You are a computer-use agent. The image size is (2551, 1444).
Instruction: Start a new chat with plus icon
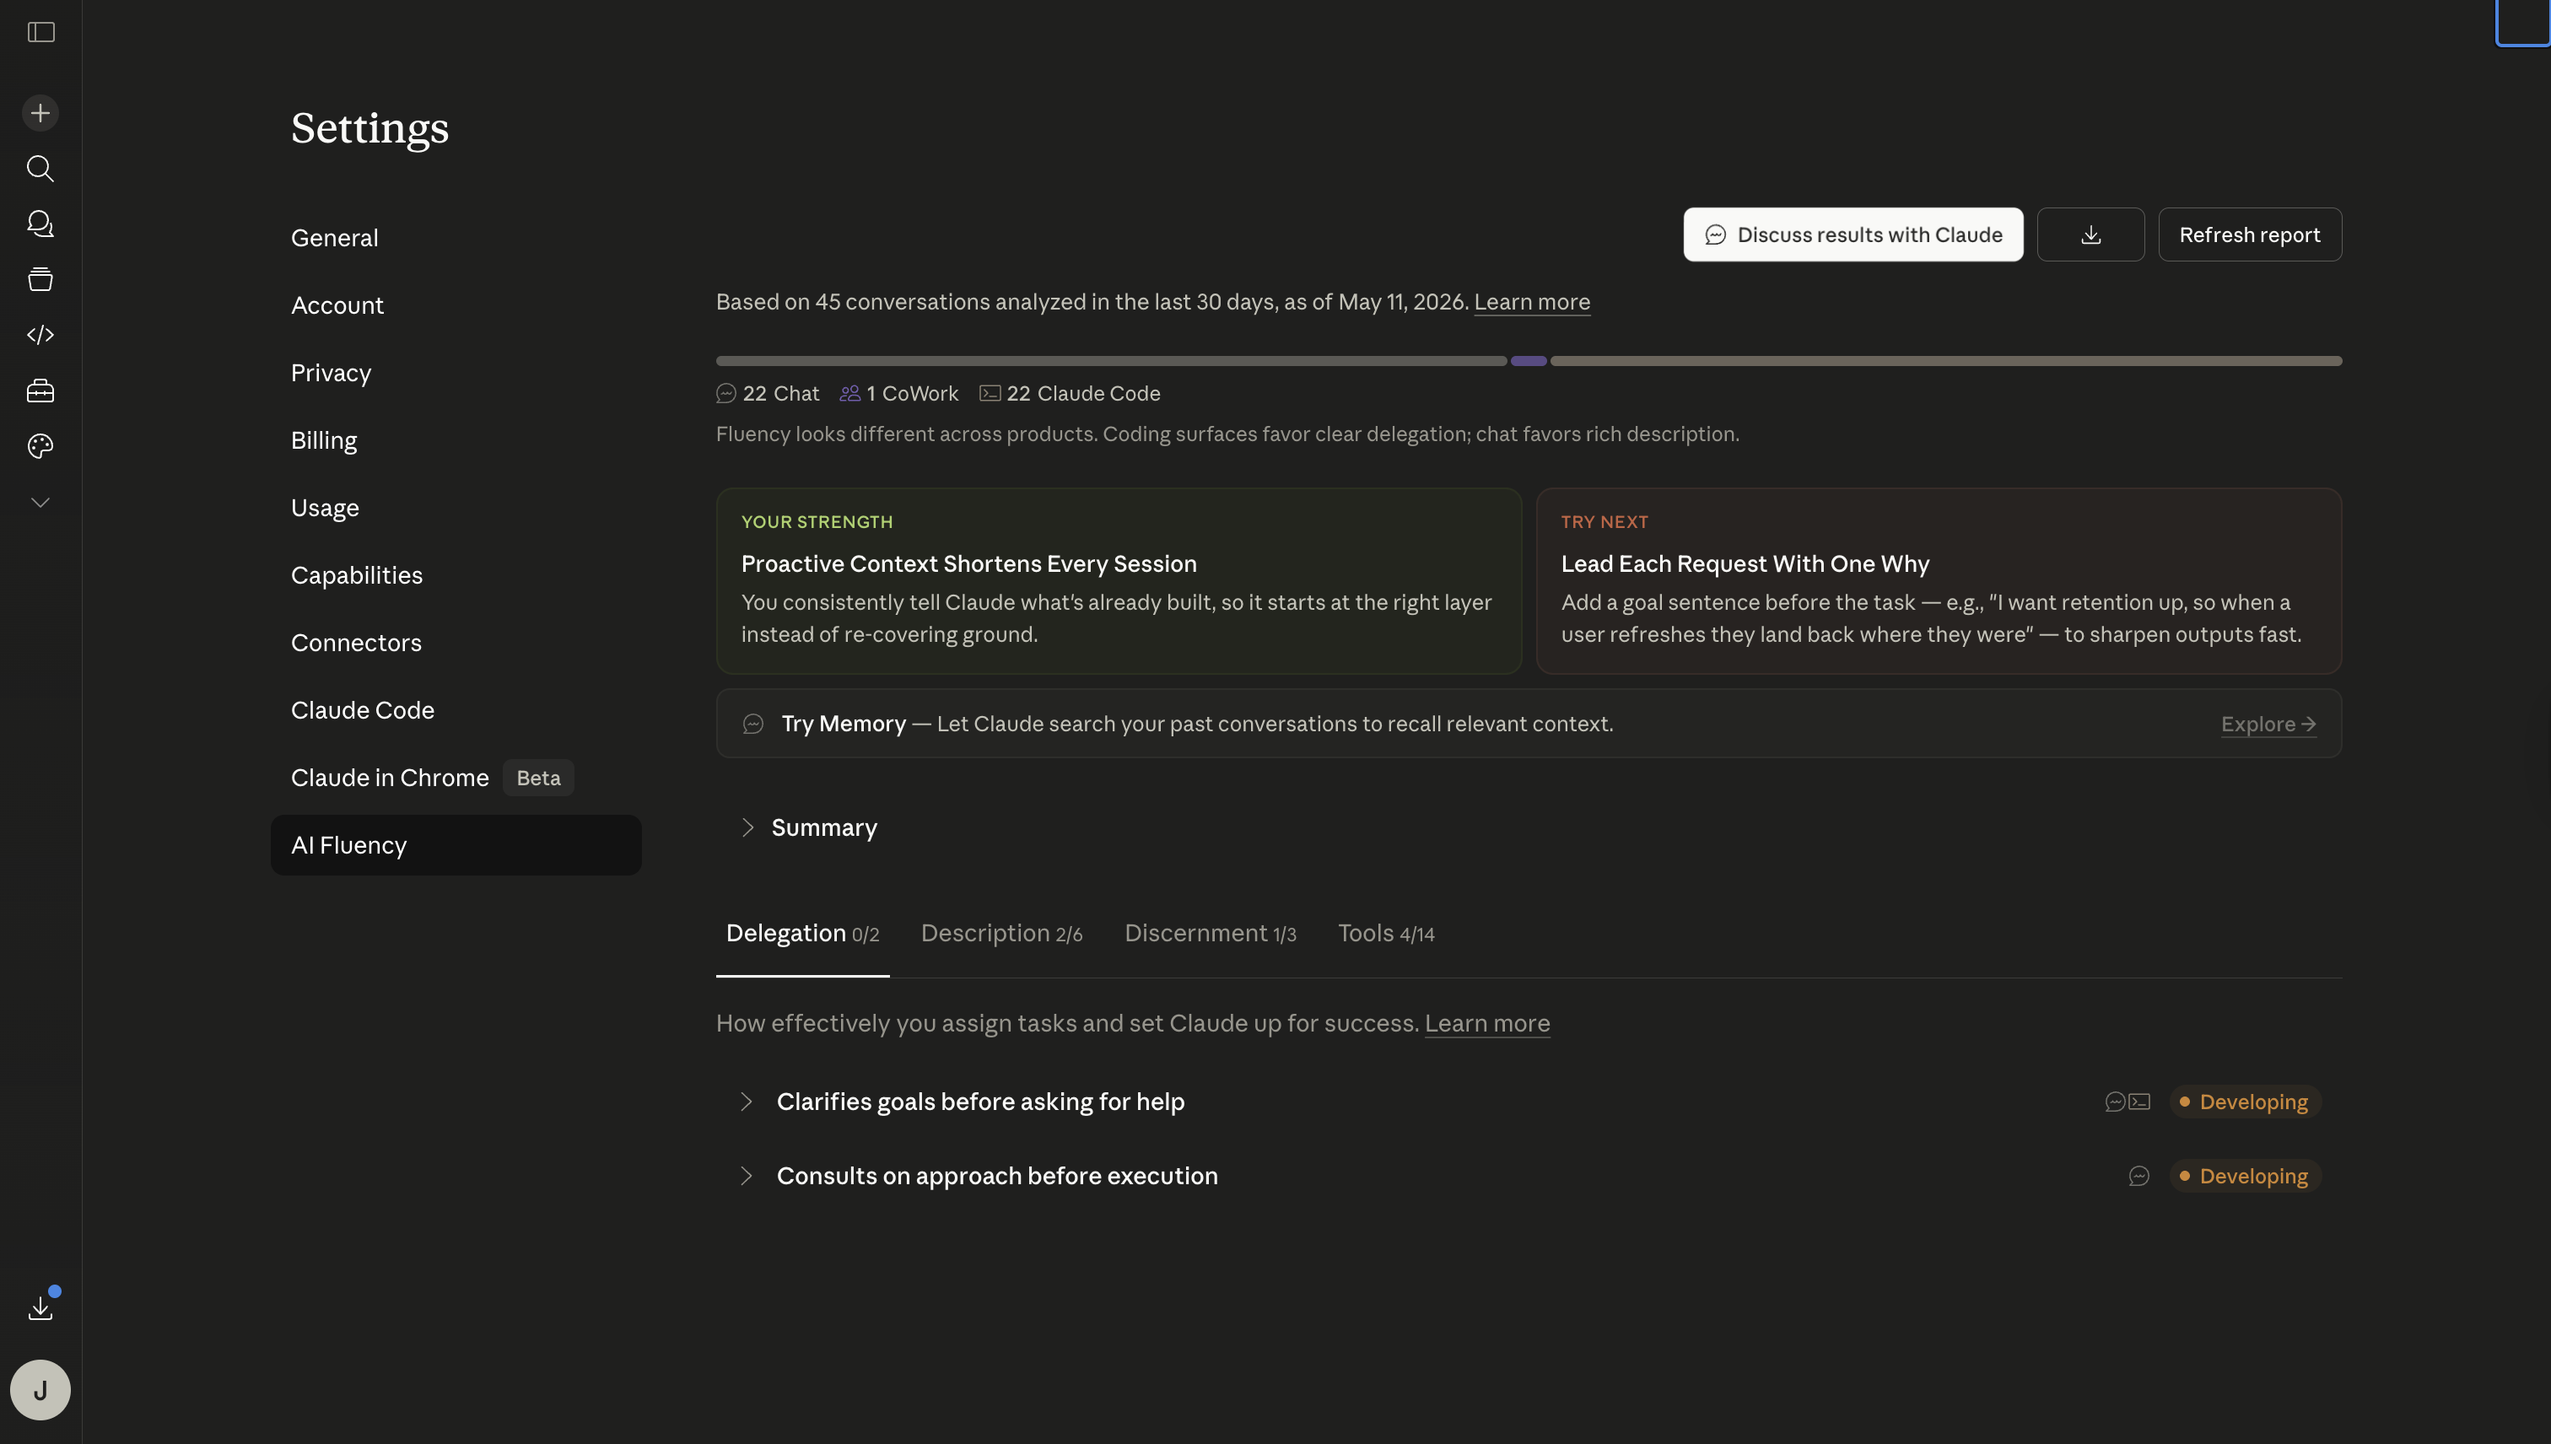point(40,113)
